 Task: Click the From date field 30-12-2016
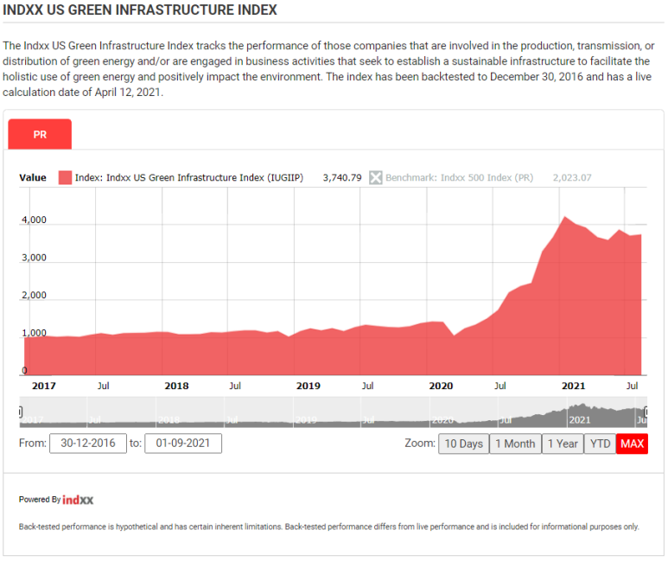coord(88,444)
